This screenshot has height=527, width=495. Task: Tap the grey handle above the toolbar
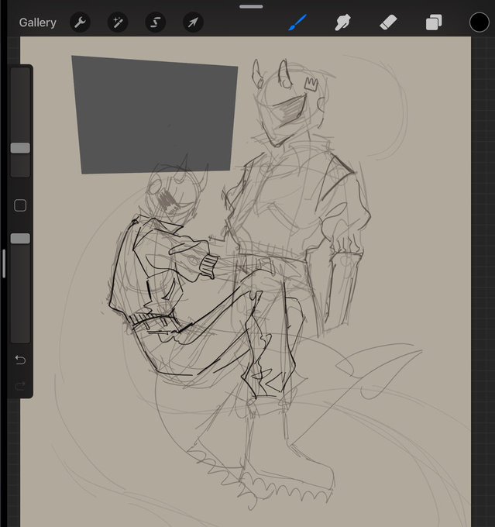[x=251, y=6]
